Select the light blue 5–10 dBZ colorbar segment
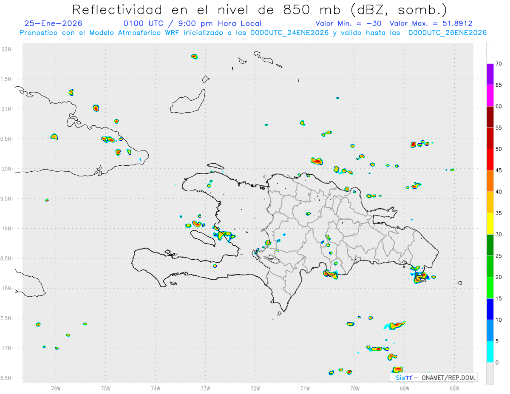Viewport: 510px width, 394px height. click(490, 331)
